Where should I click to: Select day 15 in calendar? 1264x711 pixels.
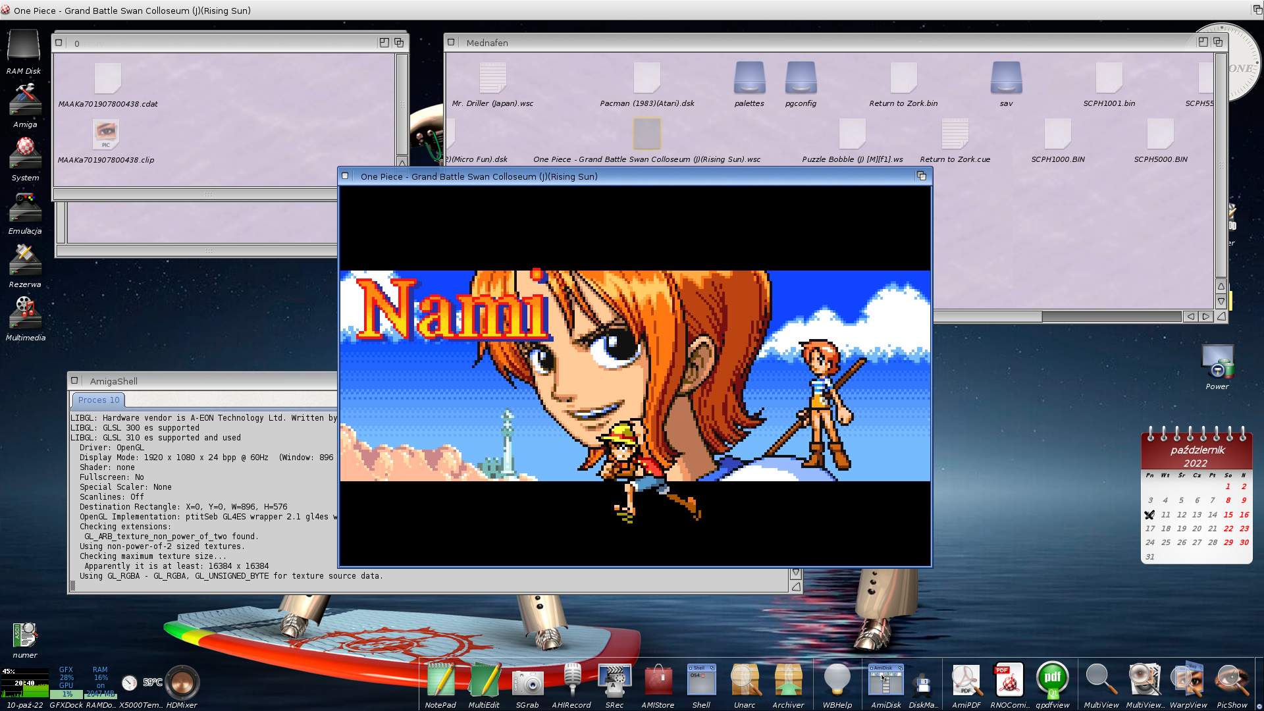click(x=1228, y=515)
